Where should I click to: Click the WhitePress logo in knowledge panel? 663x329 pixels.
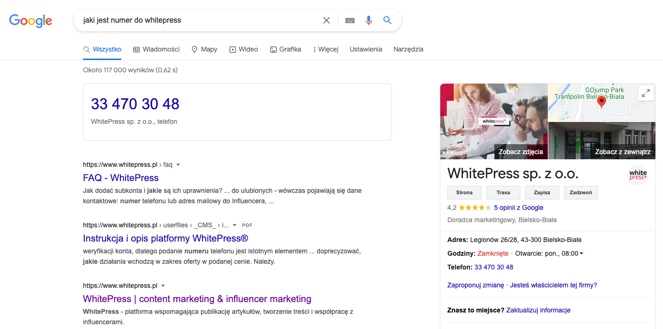[x=638, y=175]
